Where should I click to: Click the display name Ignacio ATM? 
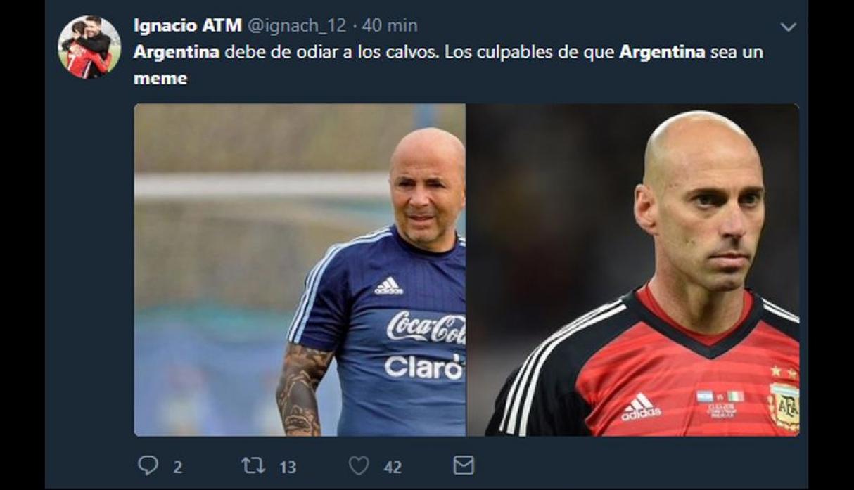point(187,25)
